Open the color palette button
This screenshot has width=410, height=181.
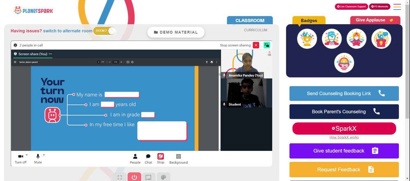click(164, 177)
